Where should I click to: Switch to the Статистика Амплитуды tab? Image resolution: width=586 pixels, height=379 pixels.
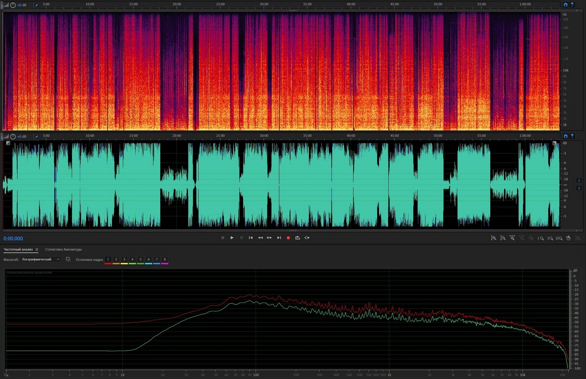pos(63,250)
